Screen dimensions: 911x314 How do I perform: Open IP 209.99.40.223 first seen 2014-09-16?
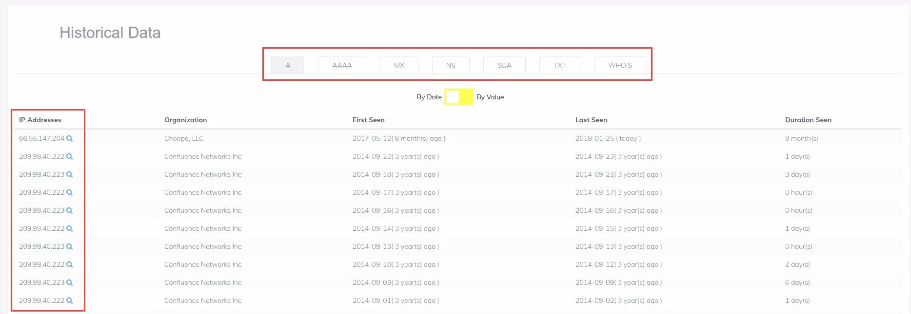coord(41,210)
